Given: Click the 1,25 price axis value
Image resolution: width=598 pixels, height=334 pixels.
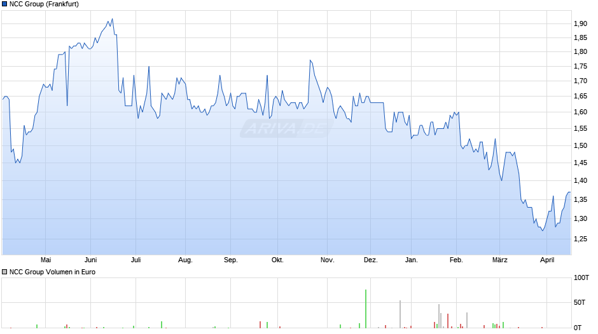Looking at the screenshot, I should (x=580, y=239).
